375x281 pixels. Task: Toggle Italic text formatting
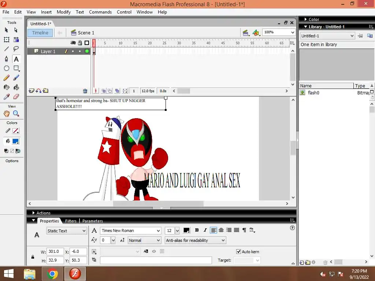(x=205, y=230)
